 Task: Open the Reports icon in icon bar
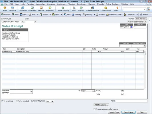81,9
